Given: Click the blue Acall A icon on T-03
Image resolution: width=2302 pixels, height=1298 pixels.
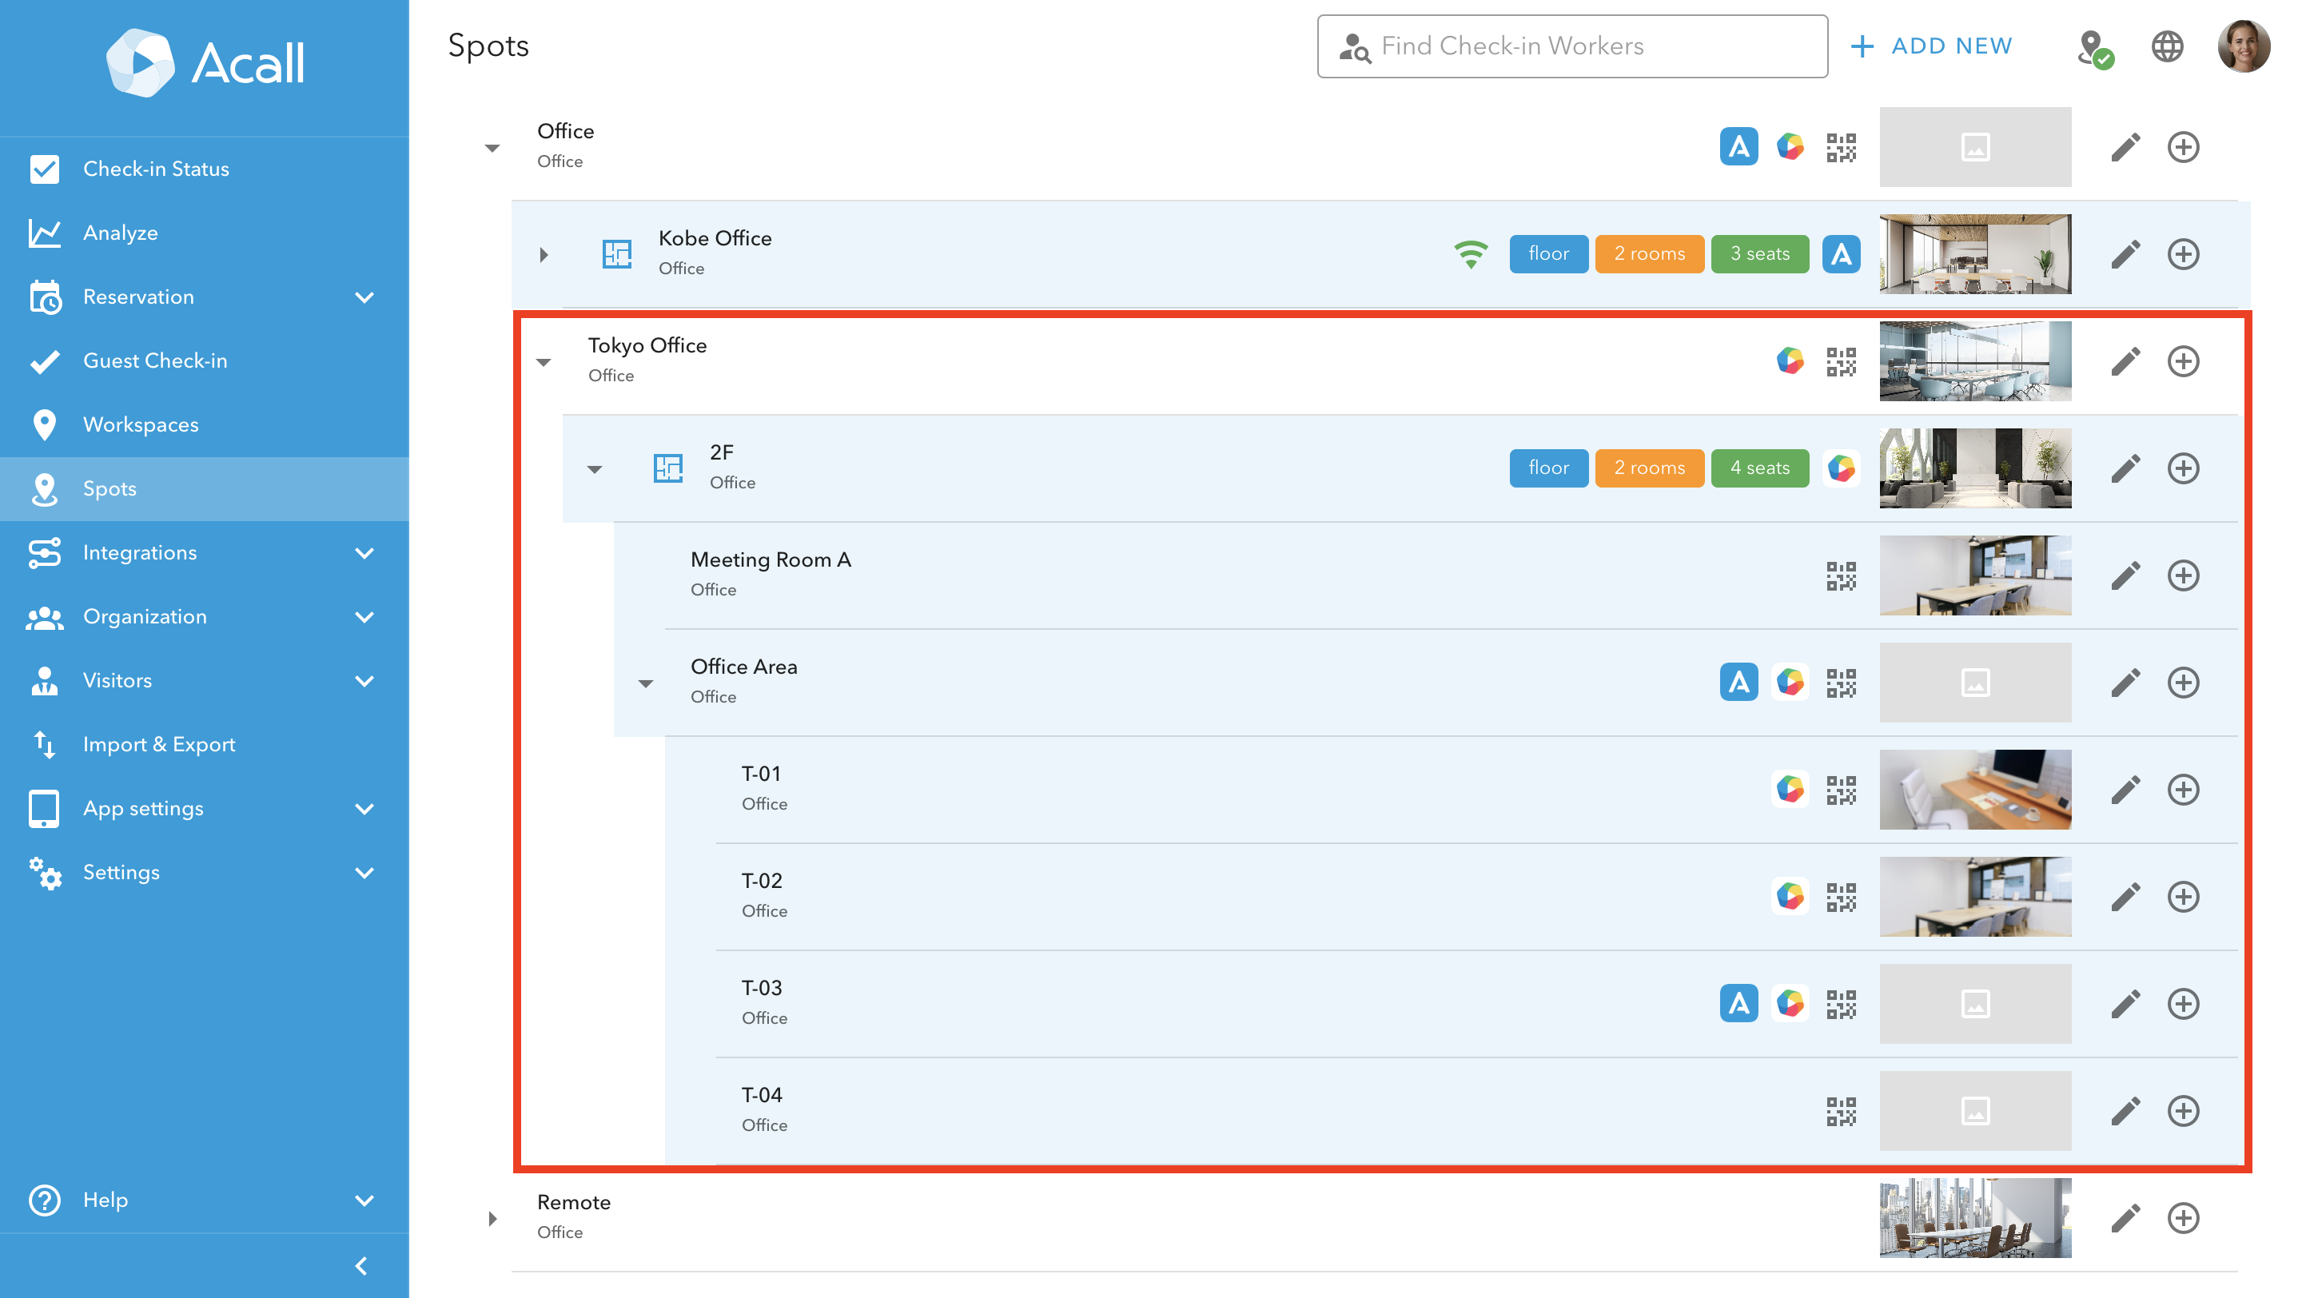Looking at the screenshot, I should pyautogui.click(x=1738, y=1003).
